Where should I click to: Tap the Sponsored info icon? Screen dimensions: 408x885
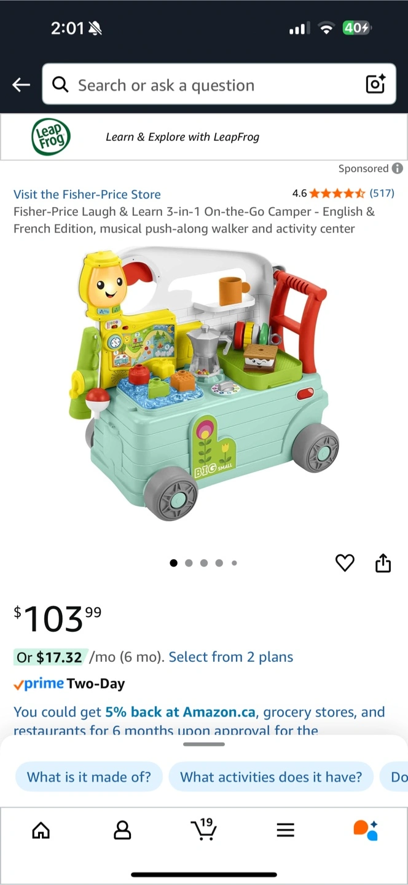point(398,168)
